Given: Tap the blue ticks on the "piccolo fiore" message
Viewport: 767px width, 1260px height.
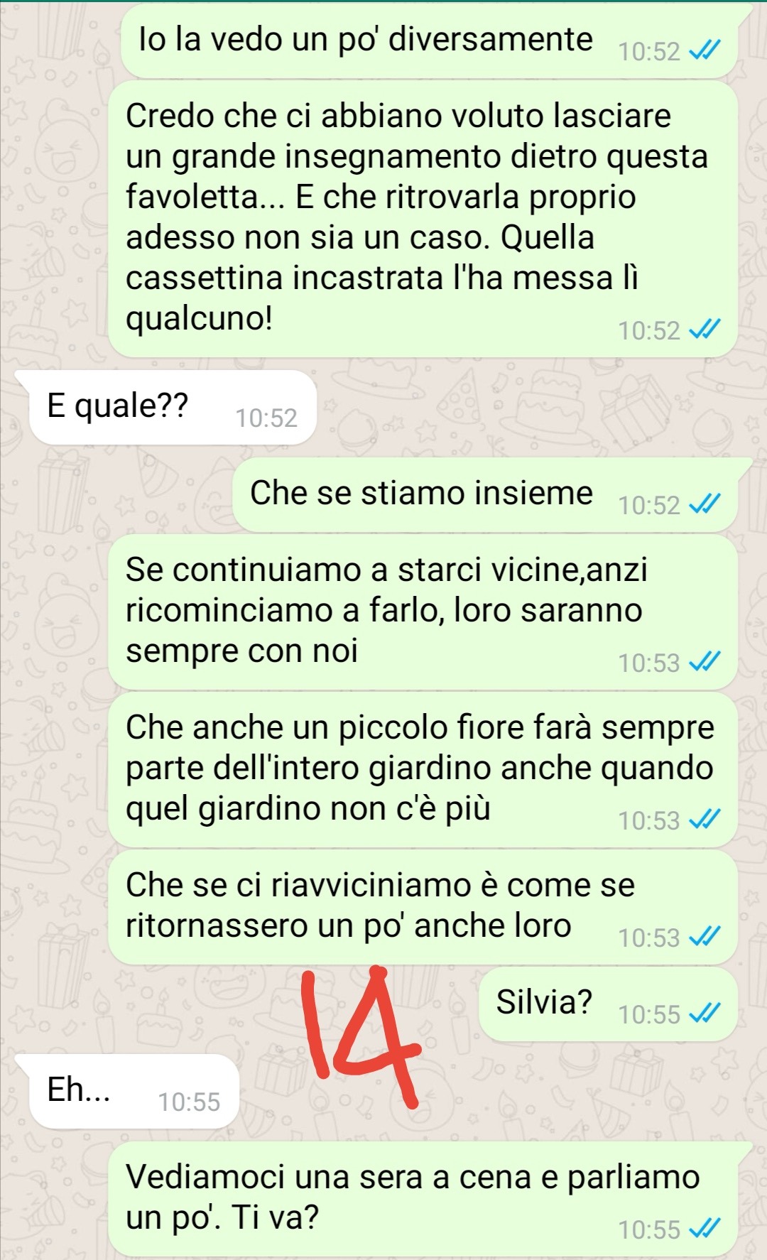Looking at the screenshot, I should (x=706, y=820).
